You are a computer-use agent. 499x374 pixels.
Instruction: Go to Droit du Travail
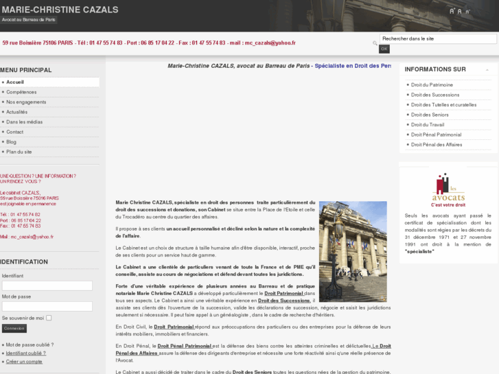tap(428, 125)
